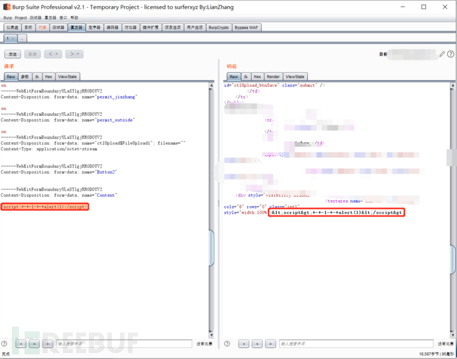Switch to the 代理 tab
The width and height of the screenshot is (457, 359).
click(x=42, y=27)
